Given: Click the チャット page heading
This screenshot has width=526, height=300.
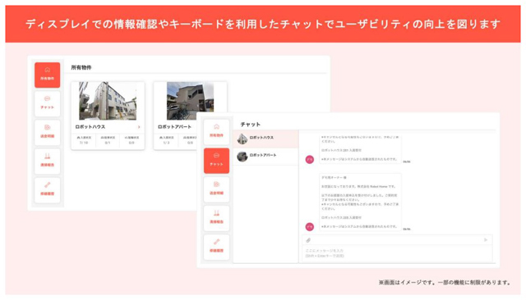Looking at the screenshot, I should 250,125.
